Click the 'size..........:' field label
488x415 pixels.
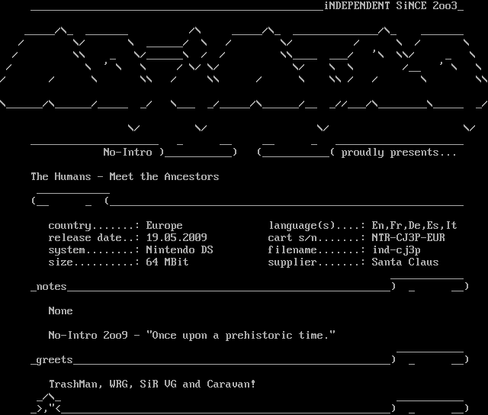(x=94, y=262)
